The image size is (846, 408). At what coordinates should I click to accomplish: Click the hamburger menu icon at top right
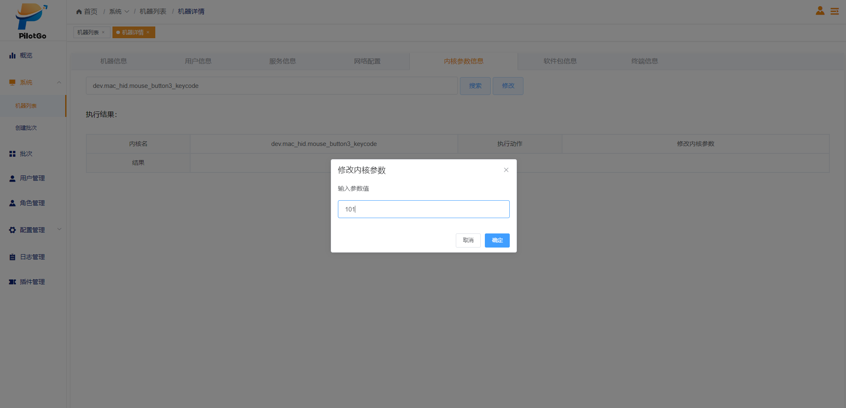pos(834,11)
